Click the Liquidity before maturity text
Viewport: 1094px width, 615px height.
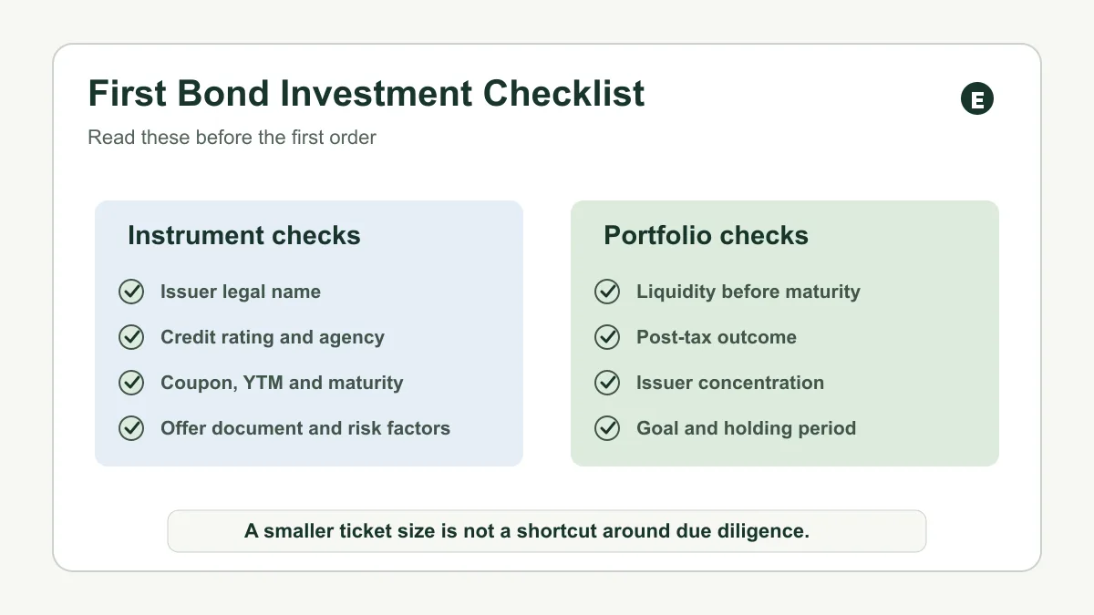(748, 292)
